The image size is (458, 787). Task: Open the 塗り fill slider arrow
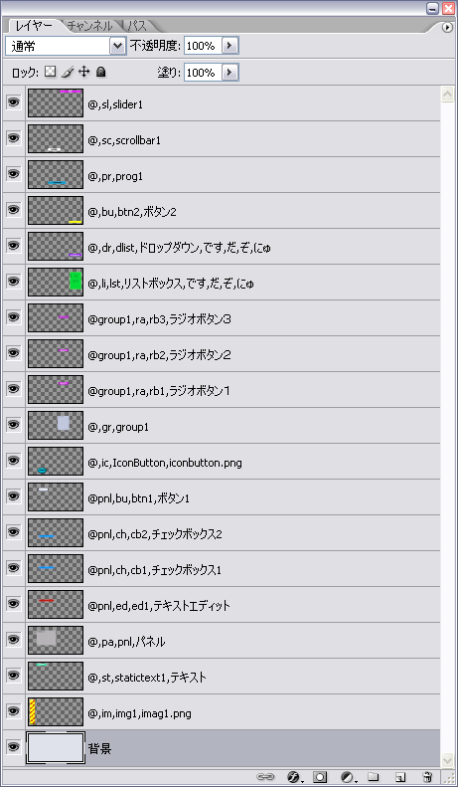click(229, 73)
